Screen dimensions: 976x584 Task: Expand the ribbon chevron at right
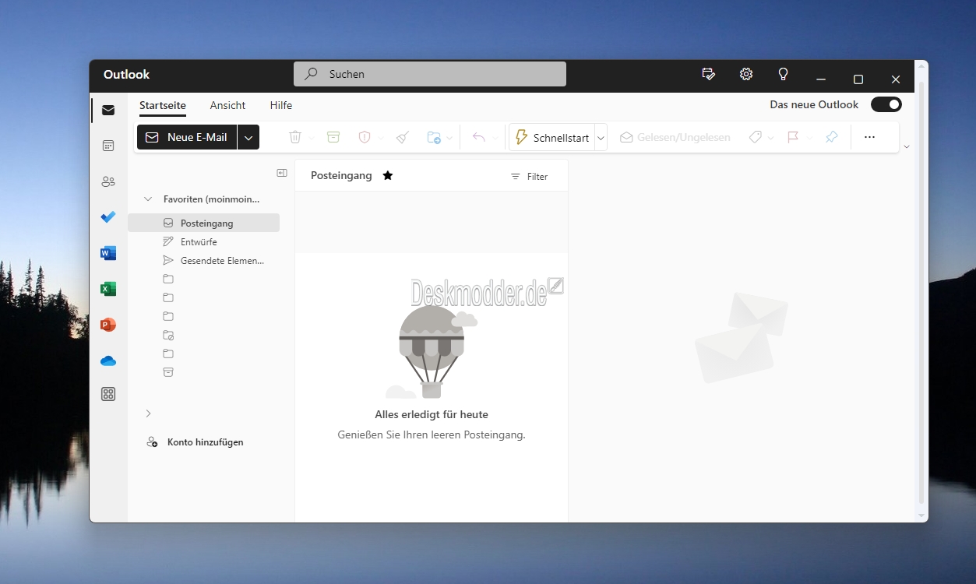click(906, 146)
